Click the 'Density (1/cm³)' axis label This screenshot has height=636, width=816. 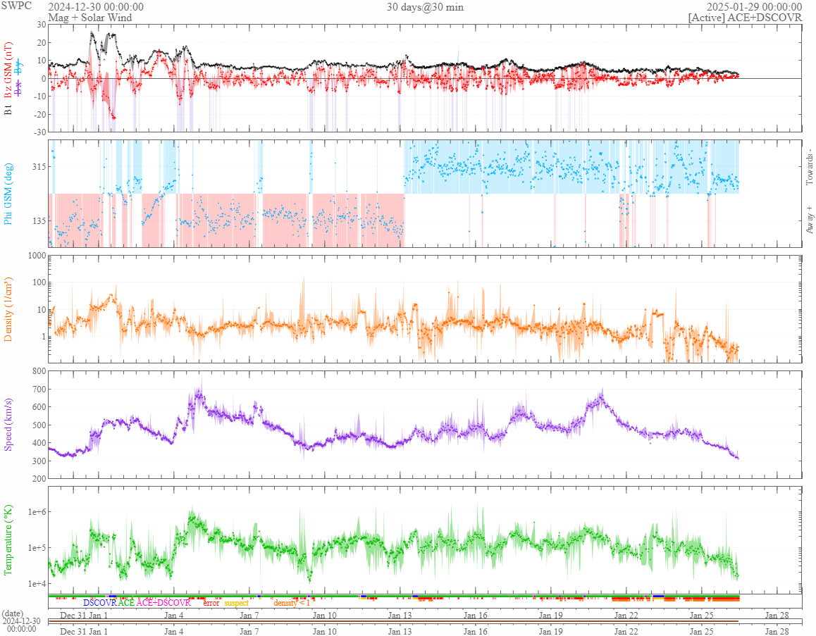[x=8, y=309]
